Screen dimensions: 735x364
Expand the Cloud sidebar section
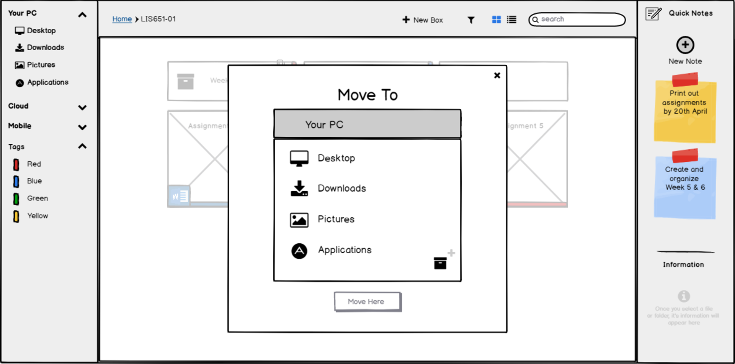click(x=82, y=108)
